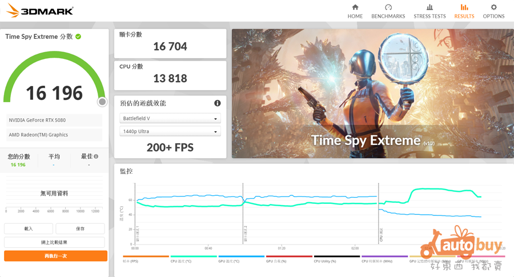514x277 pixels.
Task: Open the STRESS TESTS section
Action: (429, 11)
